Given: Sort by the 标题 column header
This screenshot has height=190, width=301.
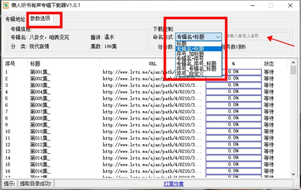Looking at the screenshot, I should pos(35,63).
